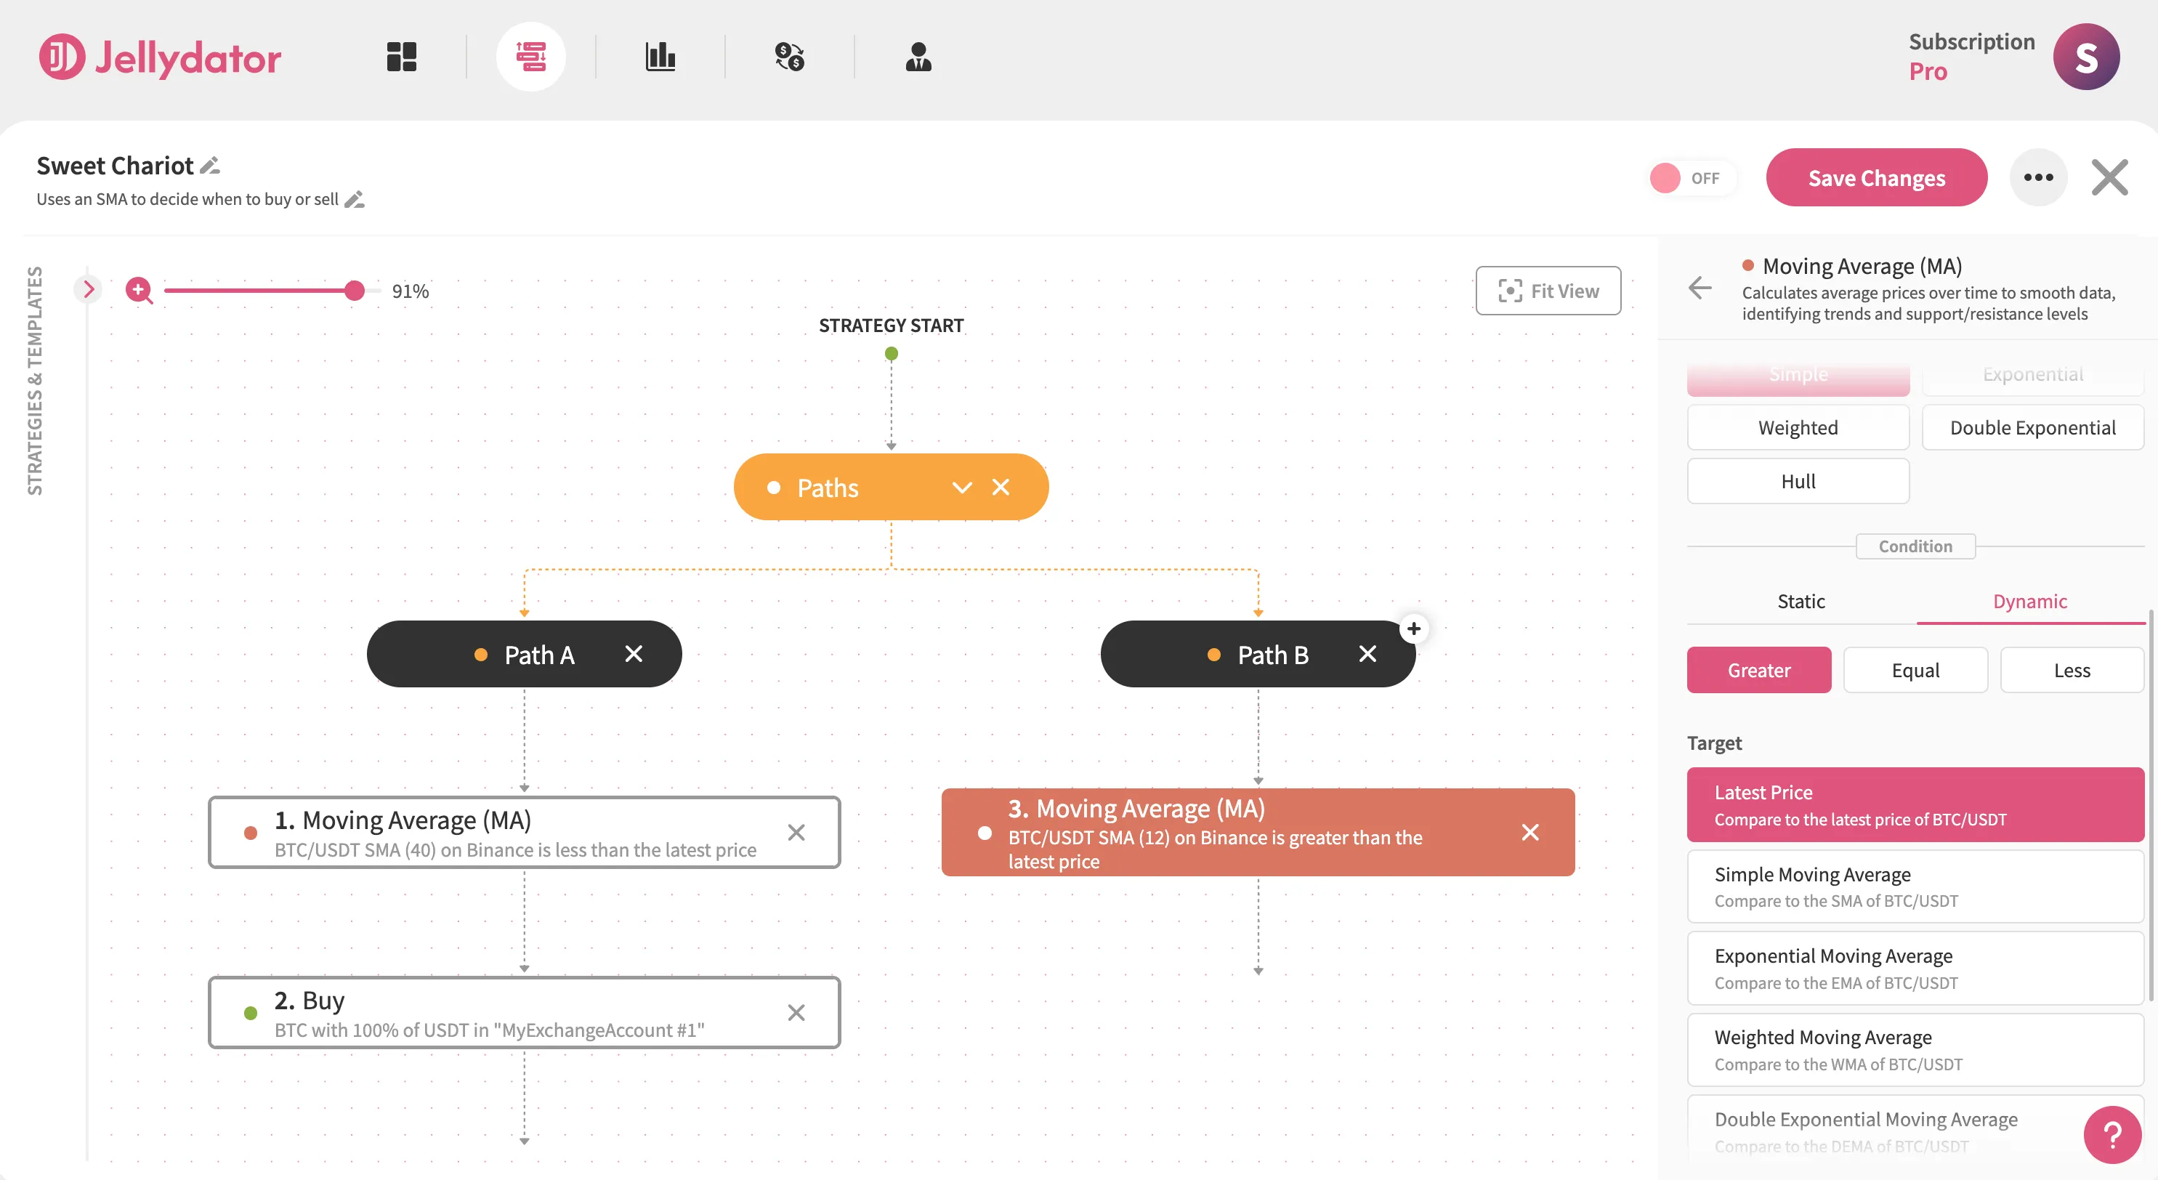Click the zoom-in magnifier icon
2158x1180 pixels.
pos(139,291)
